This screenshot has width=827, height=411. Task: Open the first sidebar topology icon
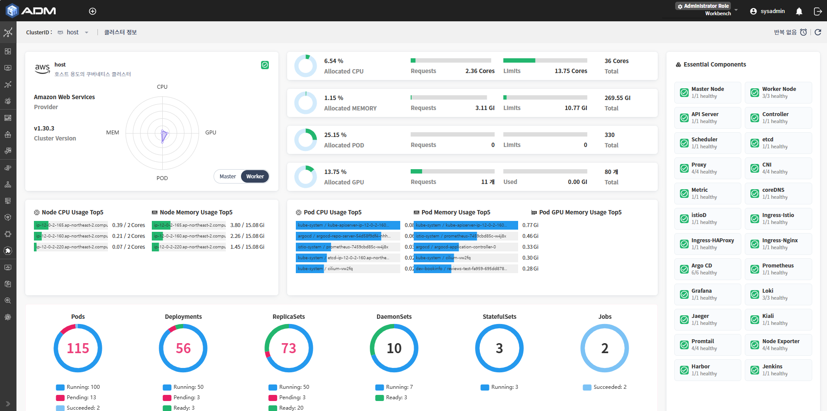(8, 32)
